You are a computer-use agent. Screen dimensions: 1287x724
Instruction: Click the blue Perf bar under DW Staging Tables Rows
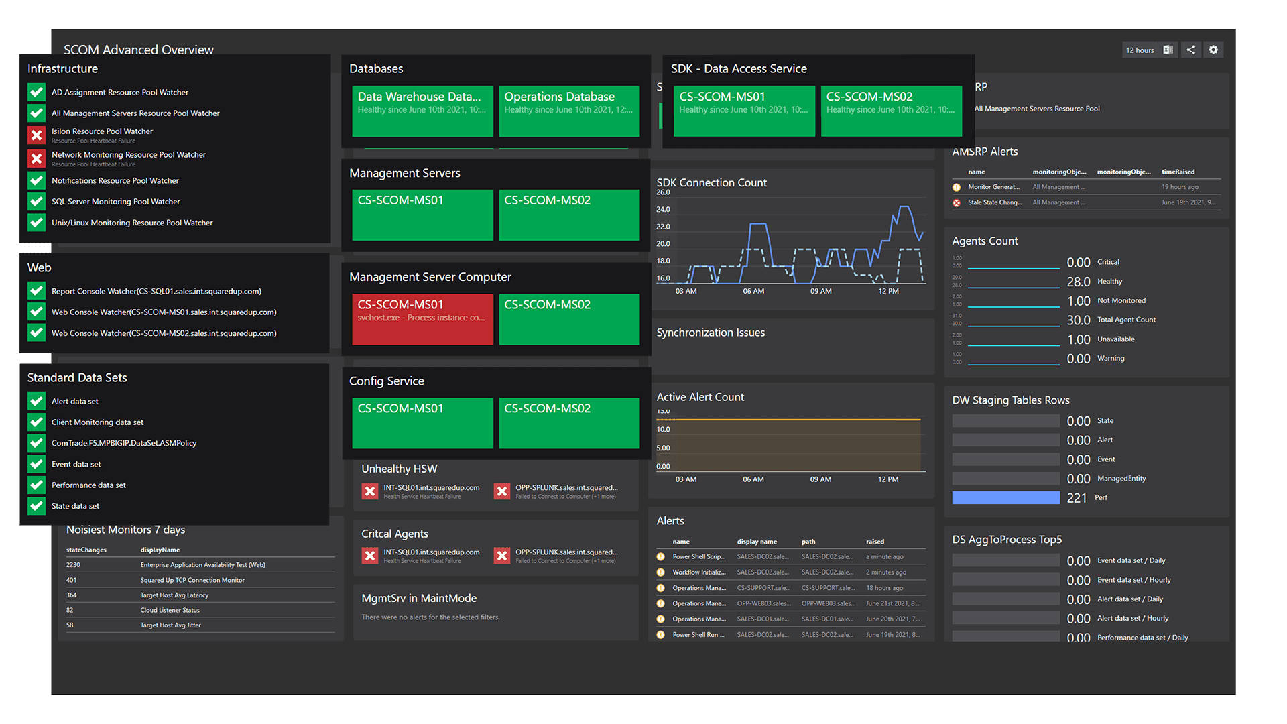coord(1005,497)
